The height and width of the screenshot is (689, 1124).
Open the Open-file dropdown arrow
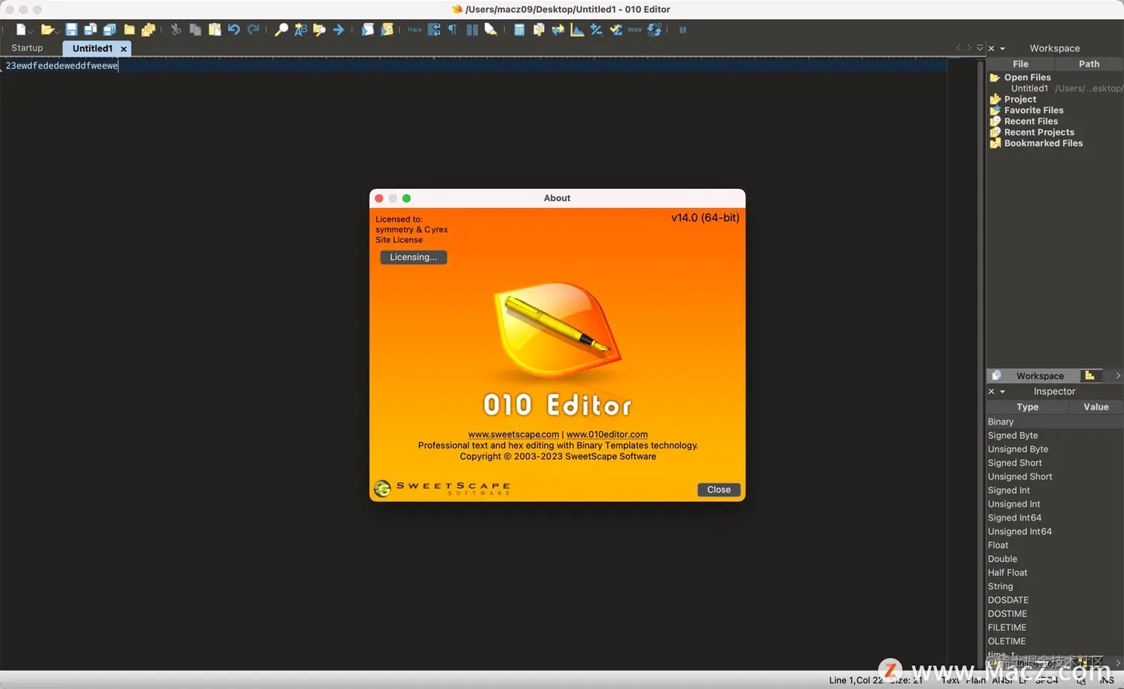point(57,31)
